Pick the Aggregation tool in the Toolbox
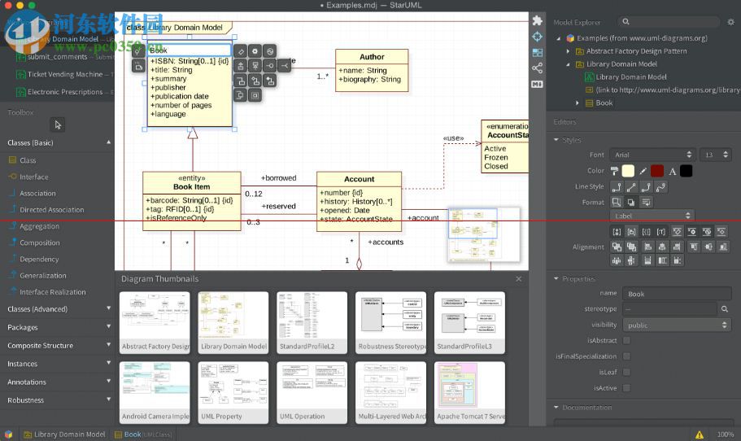The image size is (741, 441). (x=39, y=226)
